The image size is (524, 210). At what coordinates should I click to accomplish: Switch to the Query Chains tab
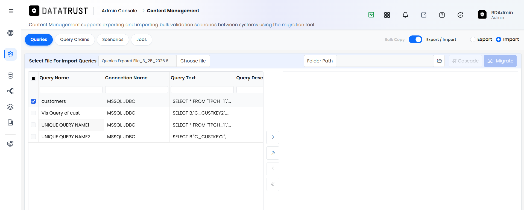pos(75,40)
